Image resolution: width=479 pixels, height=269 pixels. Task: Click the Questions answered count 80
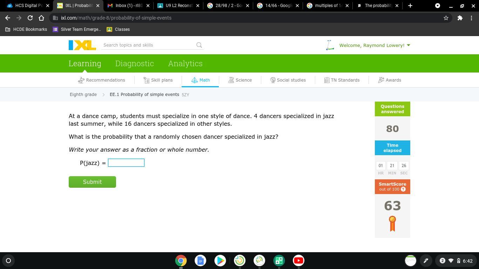(392, 129)
